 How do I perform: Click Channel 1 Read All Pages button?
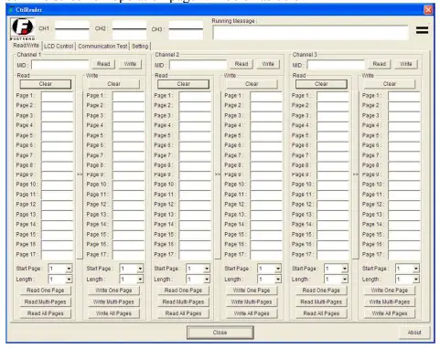click(x=46, y=313)
